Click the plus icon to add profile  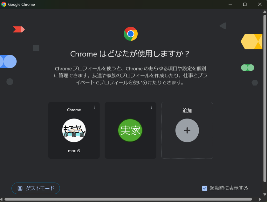(x=187, y=130)
